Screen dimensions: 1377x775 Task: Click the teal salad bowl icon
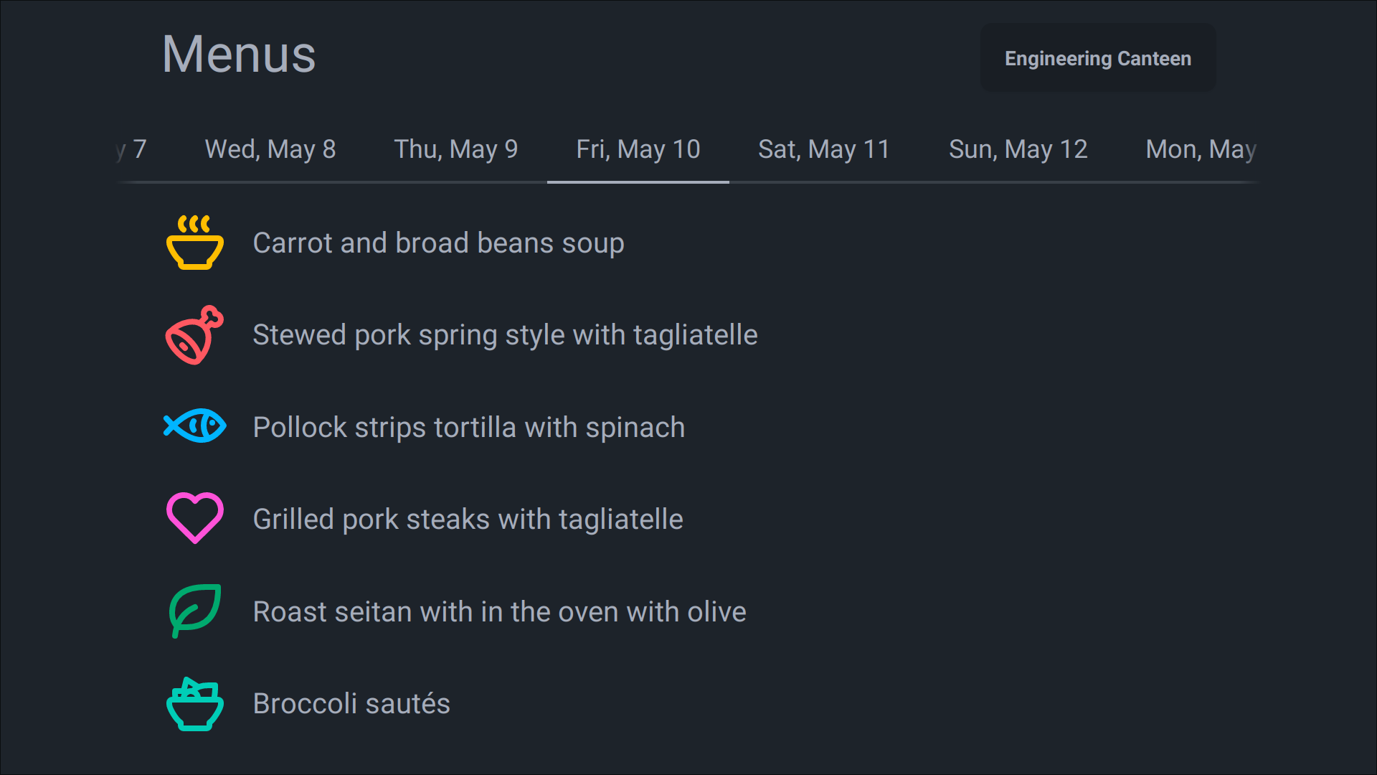point(194,703)
